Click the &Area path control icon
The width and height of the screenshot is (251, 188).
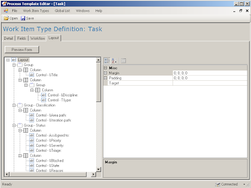31,115
